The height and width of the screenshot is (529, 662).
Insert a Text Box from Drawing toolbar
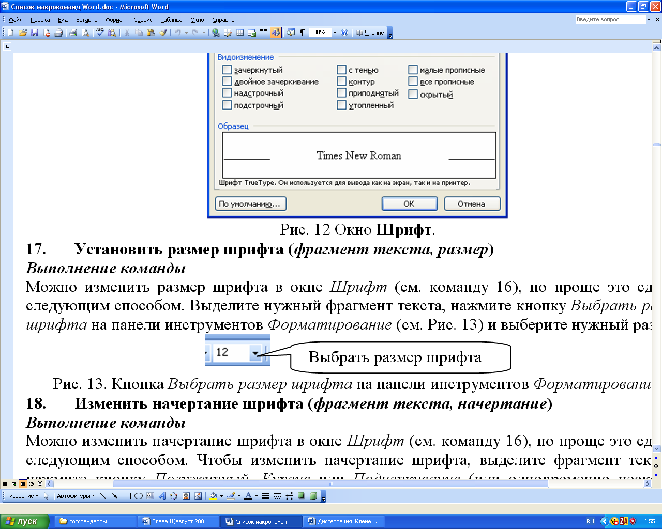click(x=150, y=496)
